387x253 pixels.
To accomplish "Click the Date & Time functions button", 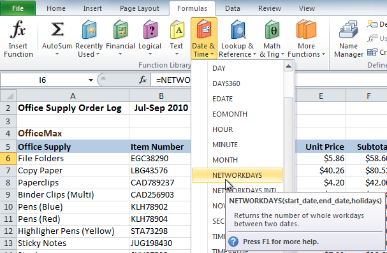I will (x=204, y=38).
